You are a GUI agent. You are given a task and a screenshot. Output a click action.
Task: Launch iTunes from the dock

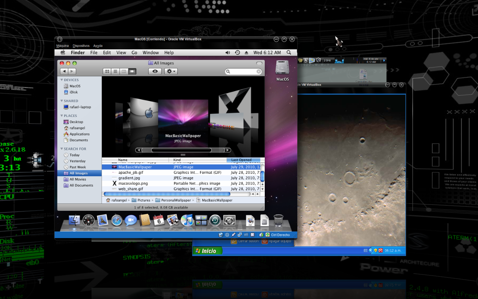tap(187, 221)
